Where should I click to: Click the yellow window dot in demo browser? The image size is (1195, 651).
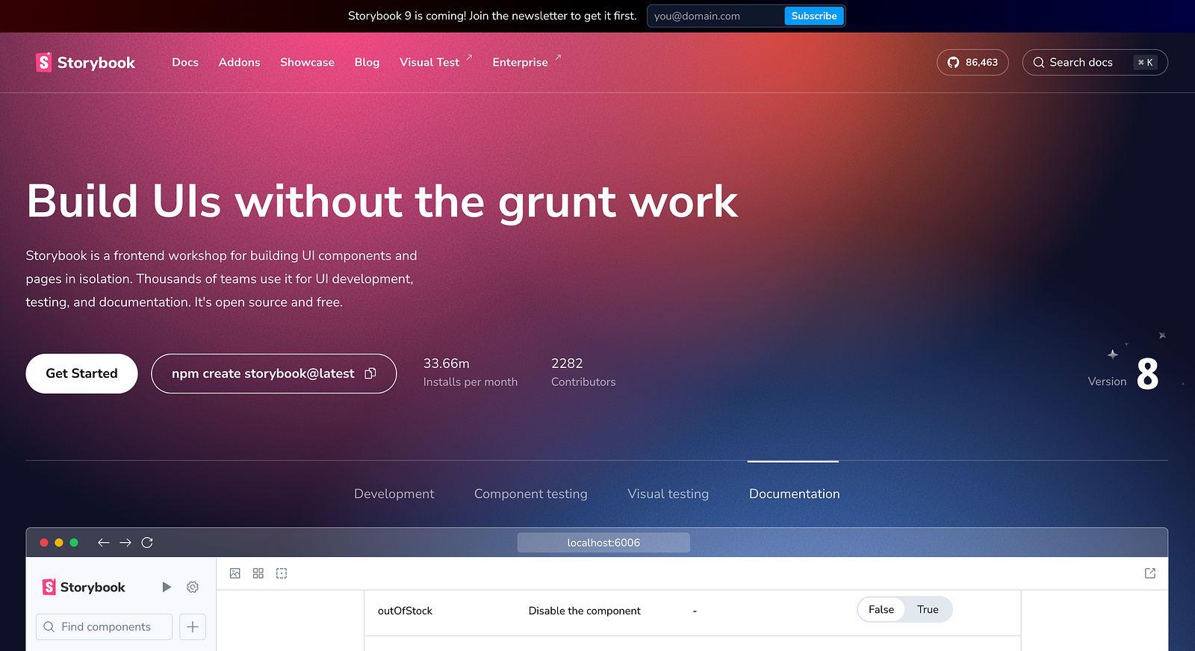(x=59, y=543)
